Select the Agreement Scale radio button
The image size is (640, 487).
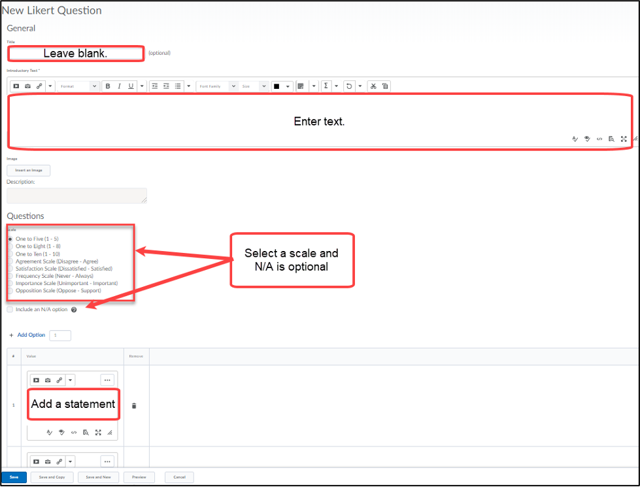(10, 261)
